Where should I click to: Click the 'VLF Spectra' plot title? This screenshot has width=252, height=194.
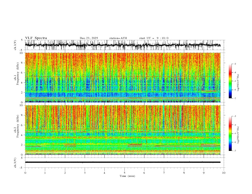point(36,38)
